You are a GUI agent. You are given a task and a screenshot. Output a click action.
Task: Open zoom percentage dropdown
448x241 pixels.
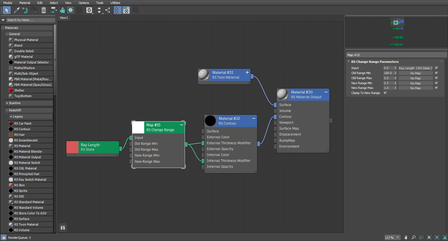(x=398, y=237)
